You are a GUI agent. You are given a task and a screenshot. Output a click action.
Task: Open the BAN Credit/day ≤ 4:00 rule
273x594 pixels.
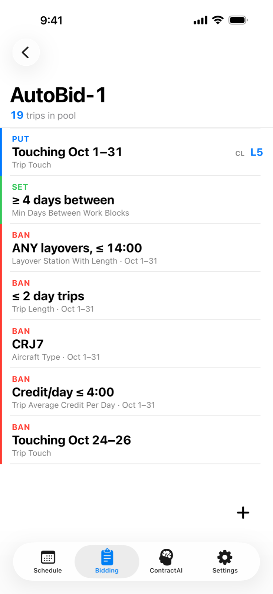[x=136, y=392]
